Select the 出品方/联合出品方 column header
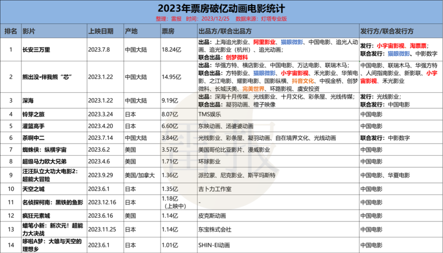This screenshot has height=253, width=443. coord(225,32)
